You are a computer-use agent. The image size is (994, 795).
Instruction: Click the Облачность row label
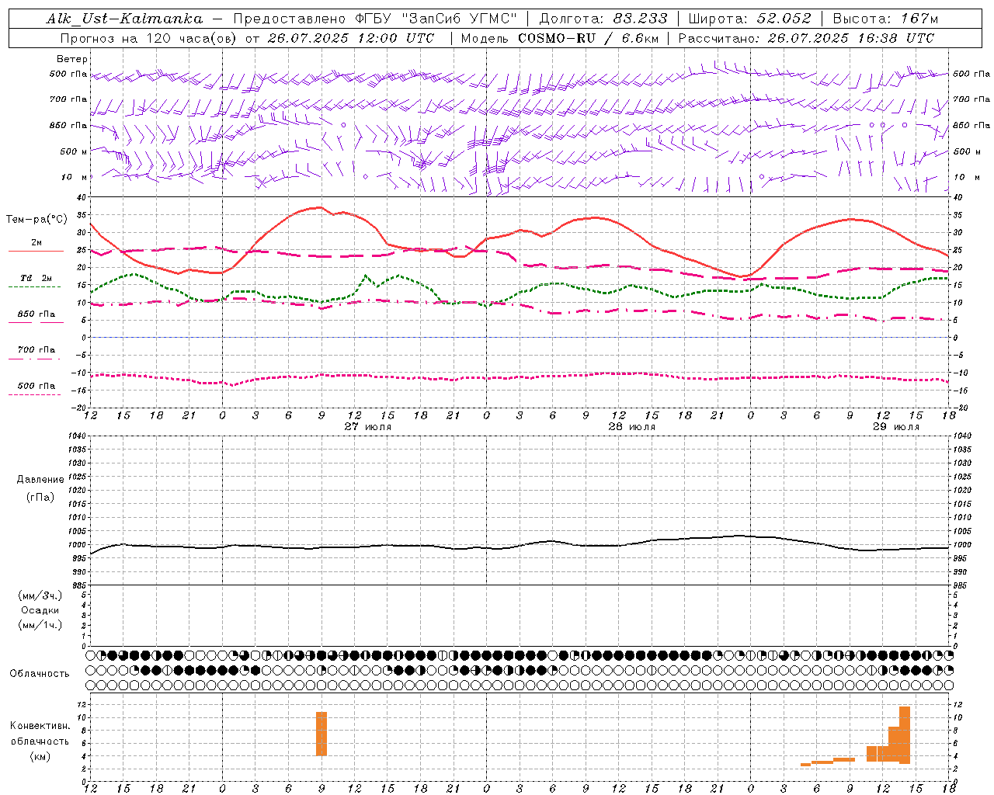pyautogui.click(x=40, y=673)
